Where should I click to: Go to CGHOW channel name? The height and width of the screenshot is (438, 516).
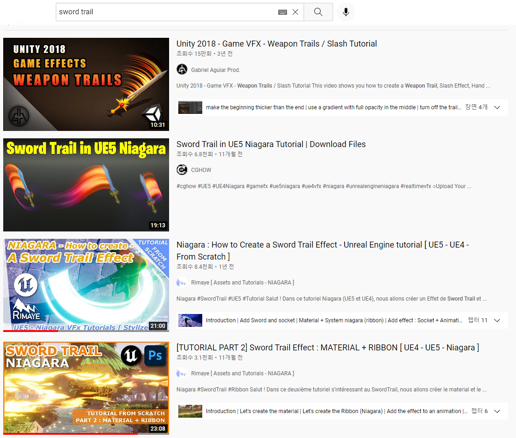[201, 170]
